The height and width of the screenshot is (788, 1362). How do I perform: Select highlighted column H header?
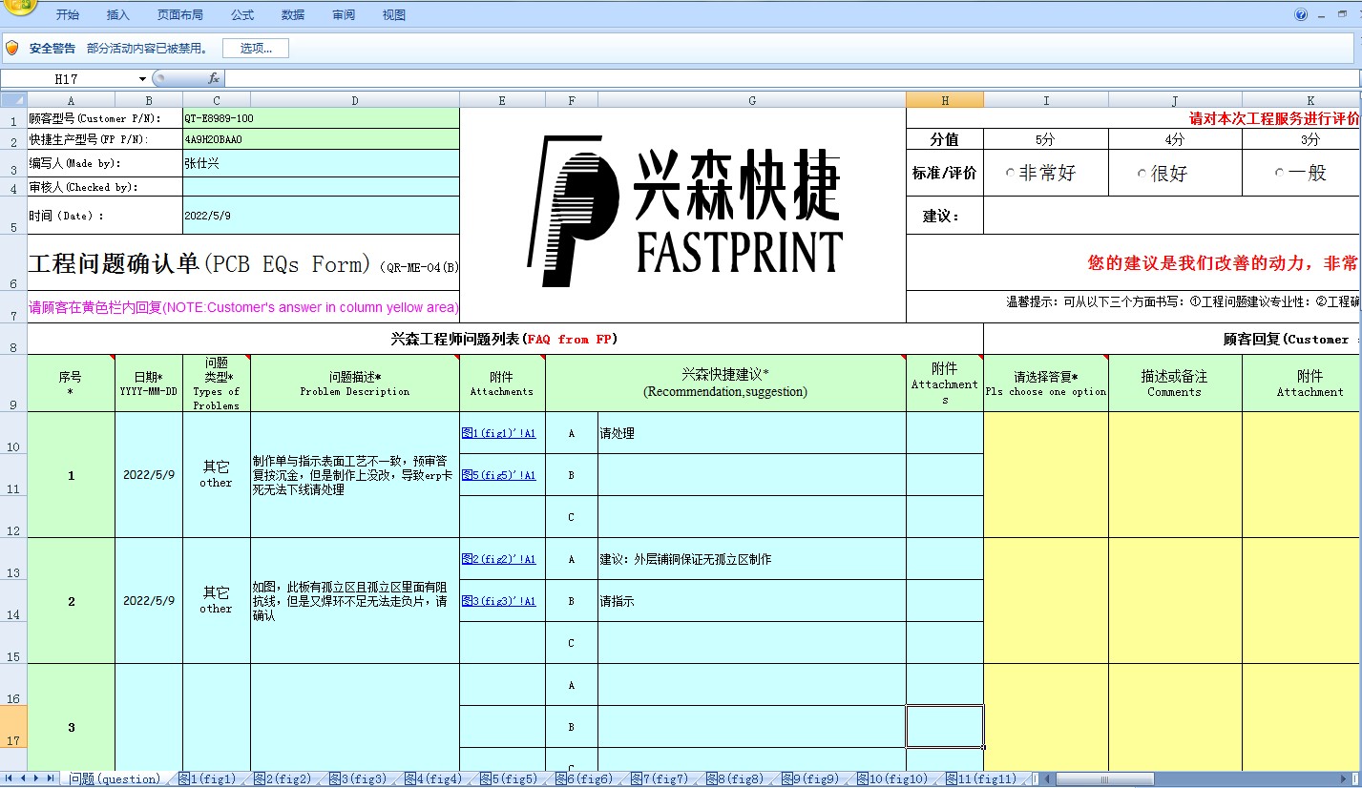(945, 100)
